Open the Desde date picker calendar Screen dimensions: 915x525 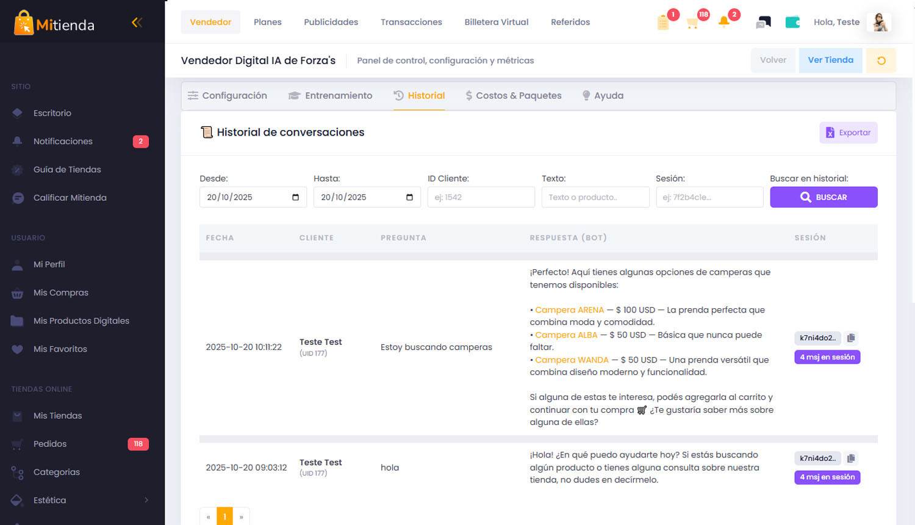(x=295, y=197)
